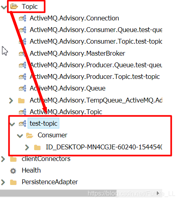Screen dimensions: 179x201
Task: Click the Health gear icon
Action: [x=13, y=171]
